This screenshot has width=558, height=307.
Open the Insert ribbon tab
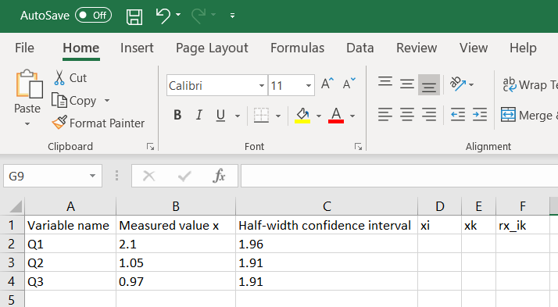(137, 48)
